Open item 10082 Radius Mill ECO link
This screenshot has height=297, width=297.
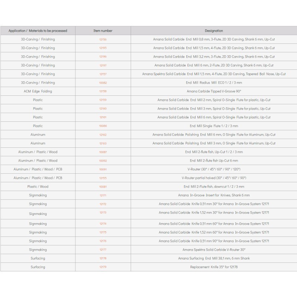[103, 83]
